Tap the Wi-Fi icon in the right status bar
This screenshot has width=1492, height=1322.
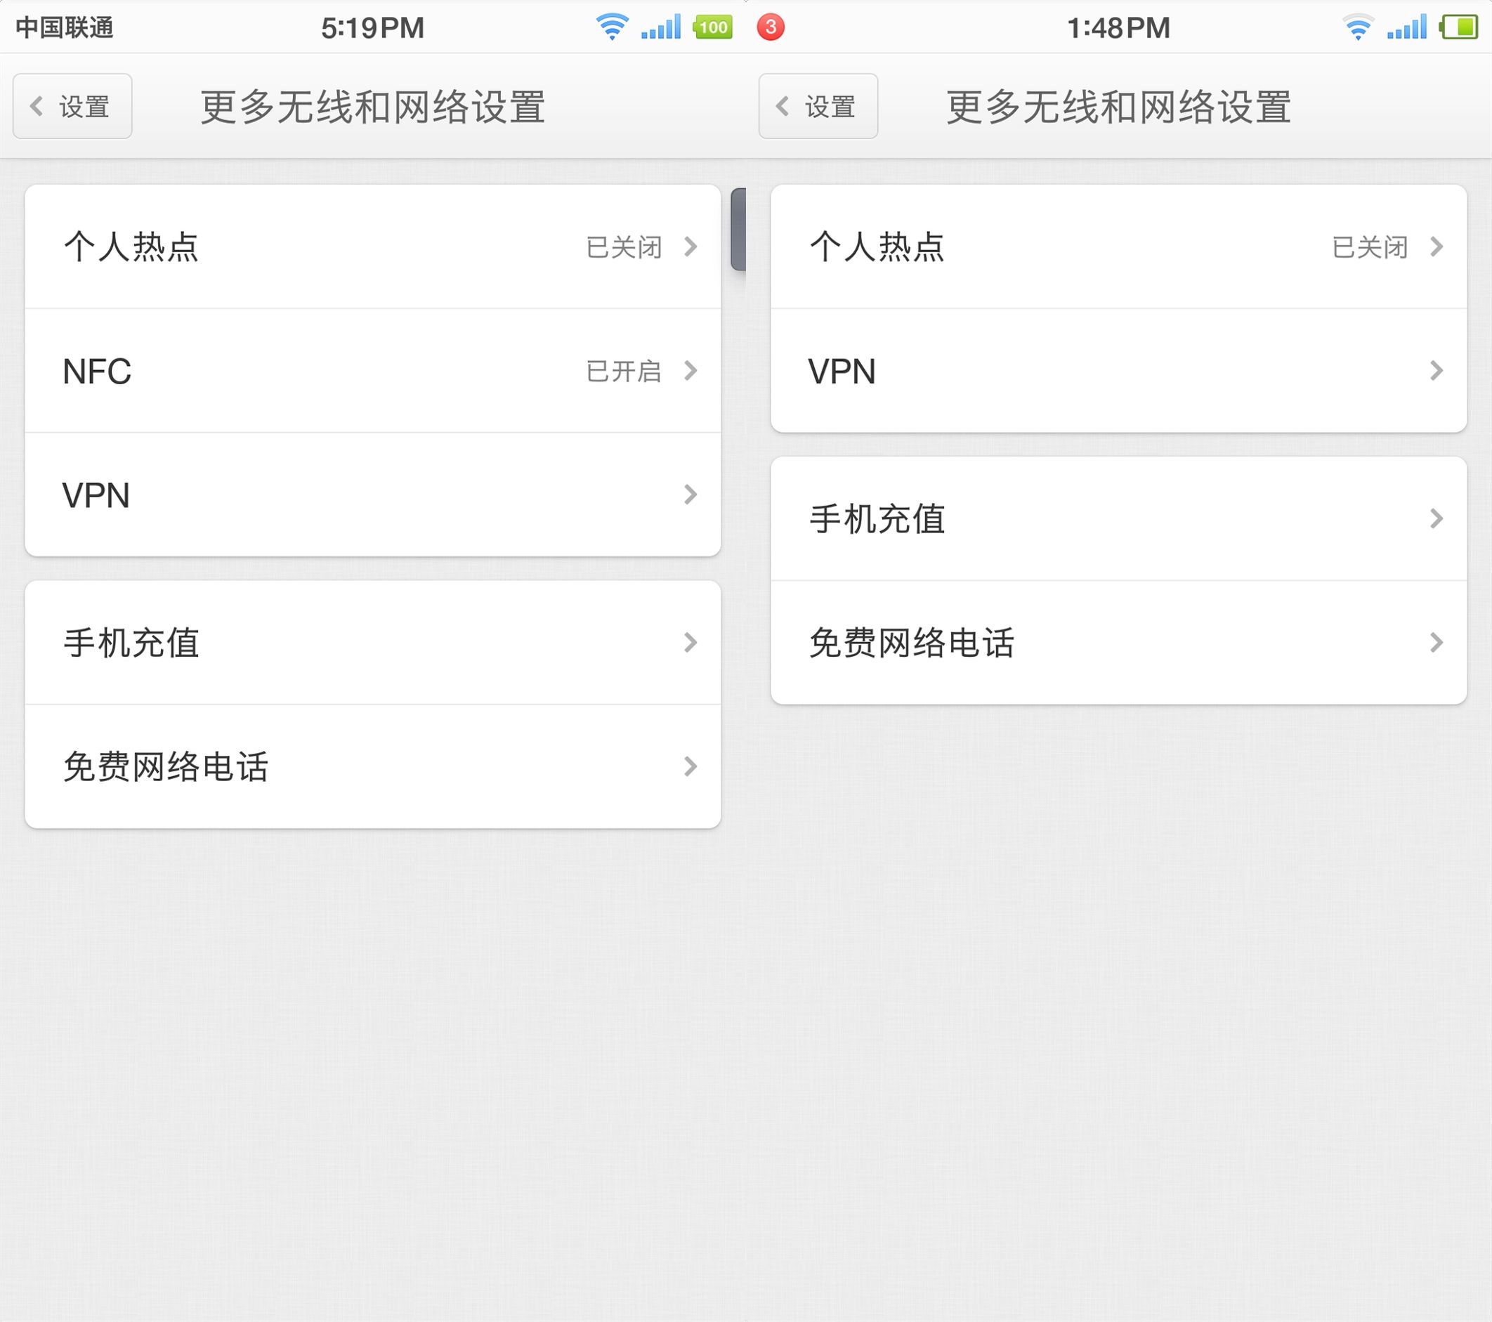(1358, 27)
